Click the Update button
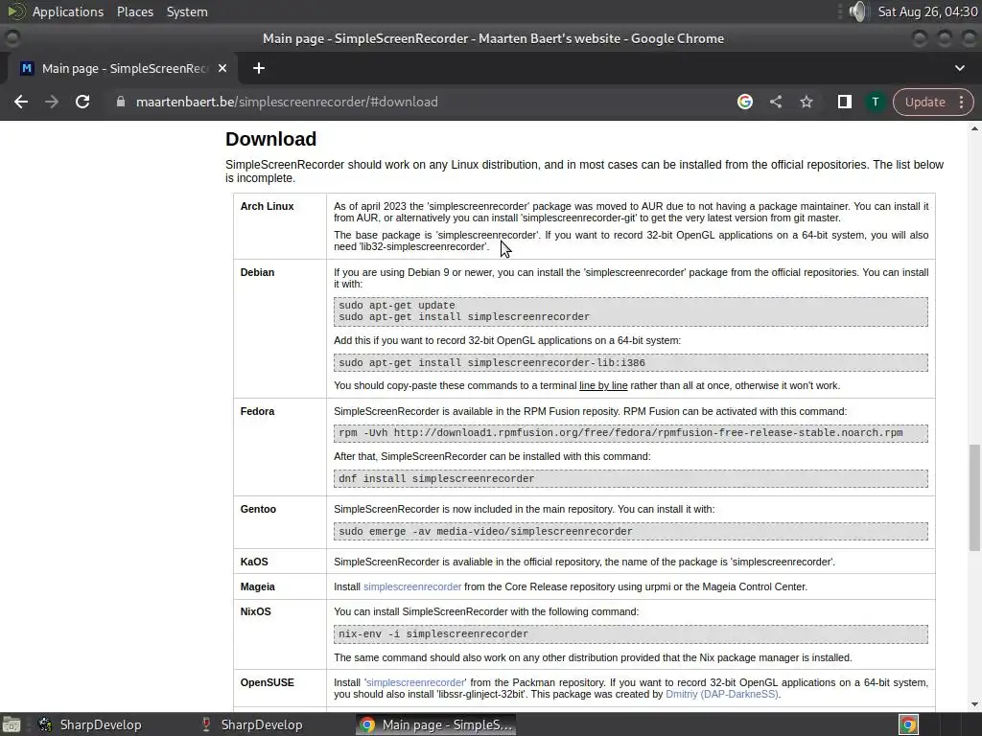The image size is (982, 736). [925, 102]
